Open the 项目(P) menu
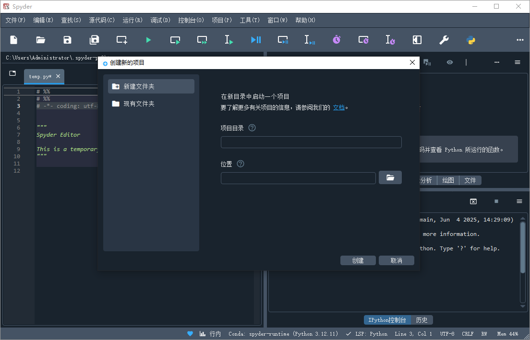Image resolution: width=530 pixels, height=340 pixels. (222, 20)
